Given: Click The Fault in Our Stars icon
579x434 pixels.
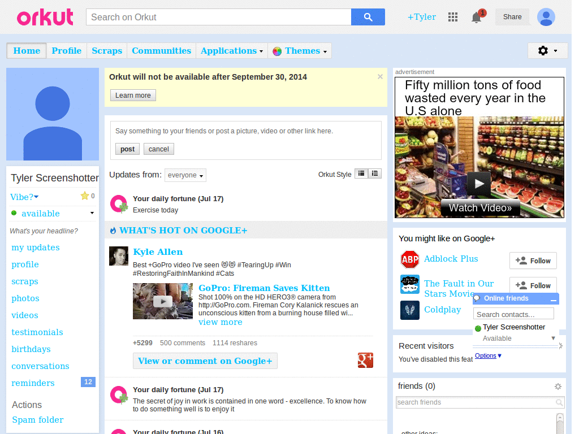Looking at the screenshot, I should (x=410, y=284).
